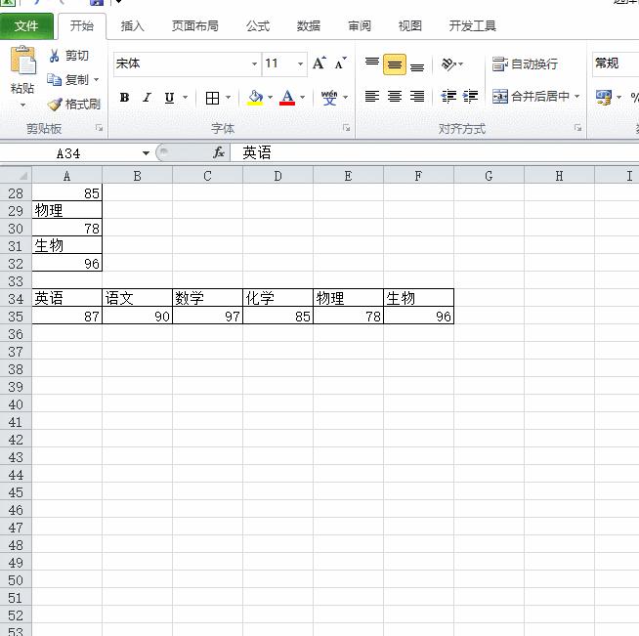Screen dimensions: 639x636
Task: Toggle middle vertical alignment (highlighted)
Action: [395, 64]
